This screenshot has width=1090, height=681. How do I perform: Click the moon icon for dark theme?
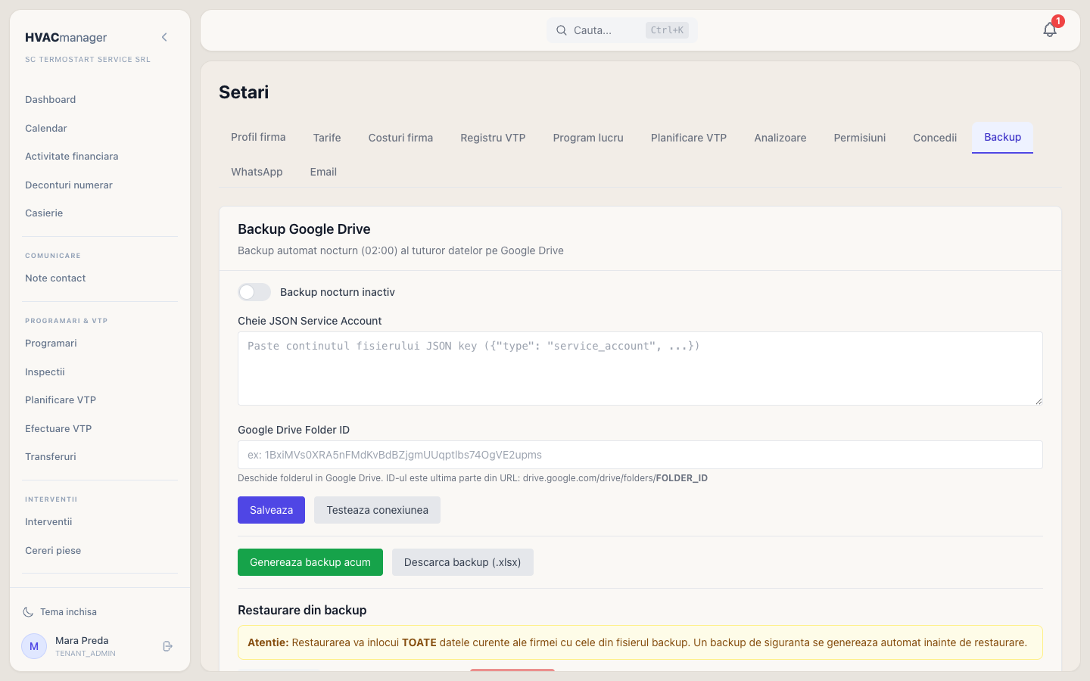click(x=28, y=612)
